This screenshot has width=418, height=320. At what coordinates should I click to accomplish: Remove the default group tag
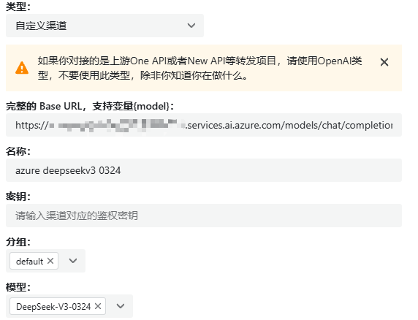click(x=50, y=261)
